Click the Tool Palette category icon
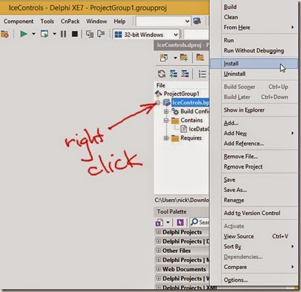The height and width of the screenshot is (292, 301). pos(159,223)
